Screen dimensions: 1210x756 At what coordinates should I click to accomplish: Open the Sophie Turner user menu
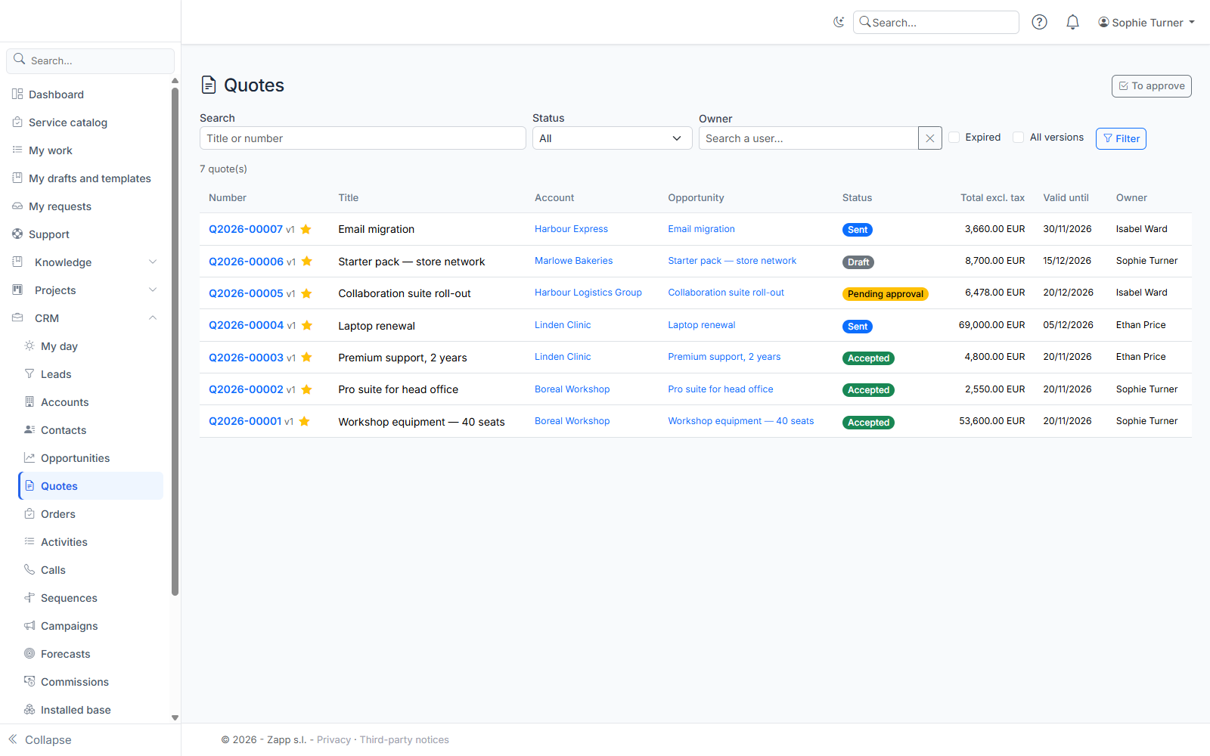(1146, 23)
